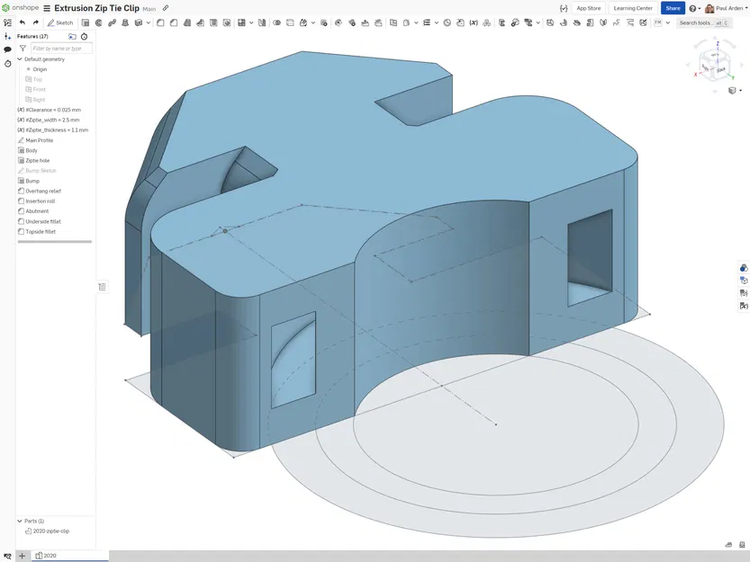The width and height of the screenshot is (750, 562).
Task: Select the Split tool
Action: point(290,22)
